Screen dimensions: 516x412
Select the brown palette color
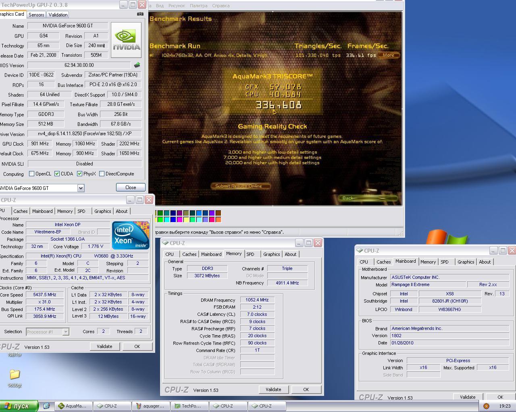coord(218,213)
